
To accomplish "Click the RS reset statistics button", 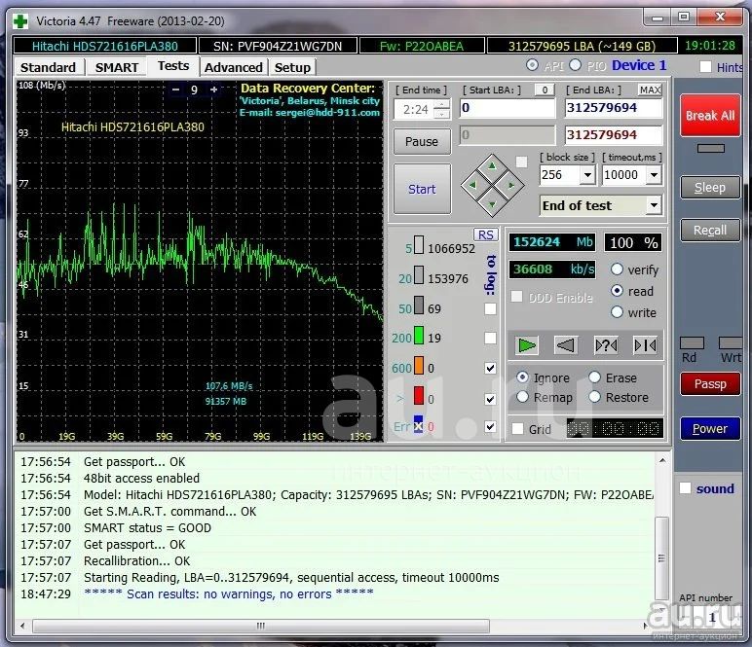I will [x=485, y=234].
